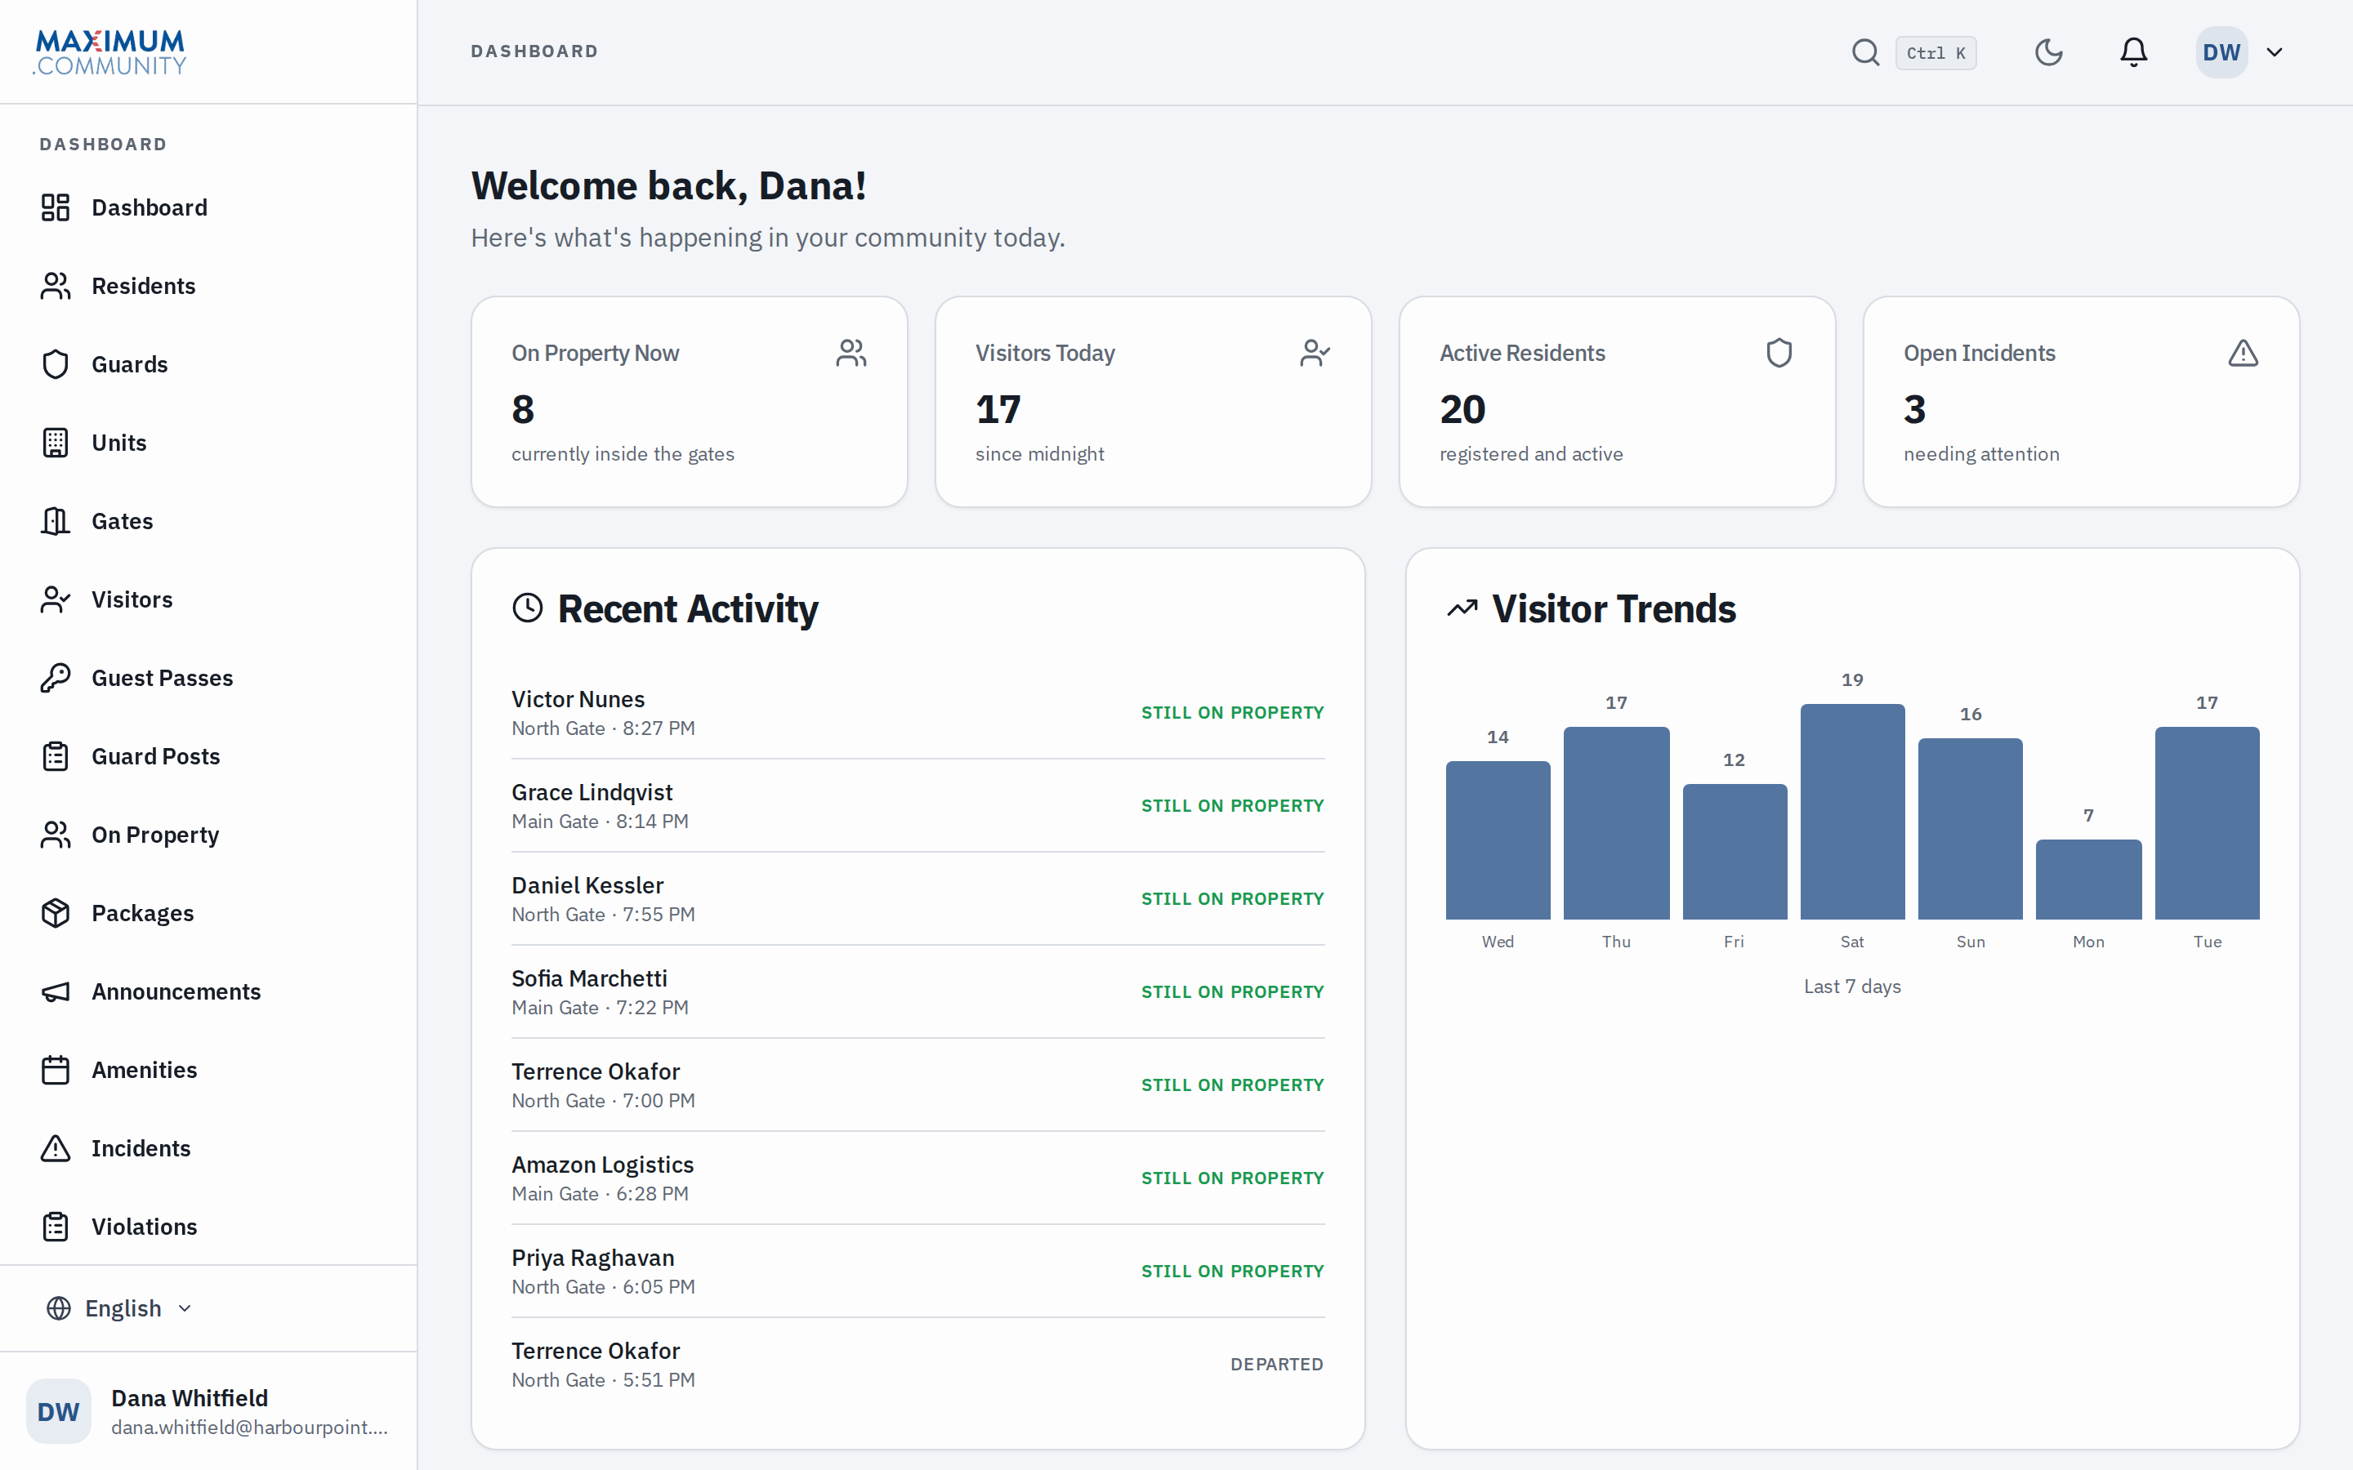Open the On Property Now card

tap(690, 402)
